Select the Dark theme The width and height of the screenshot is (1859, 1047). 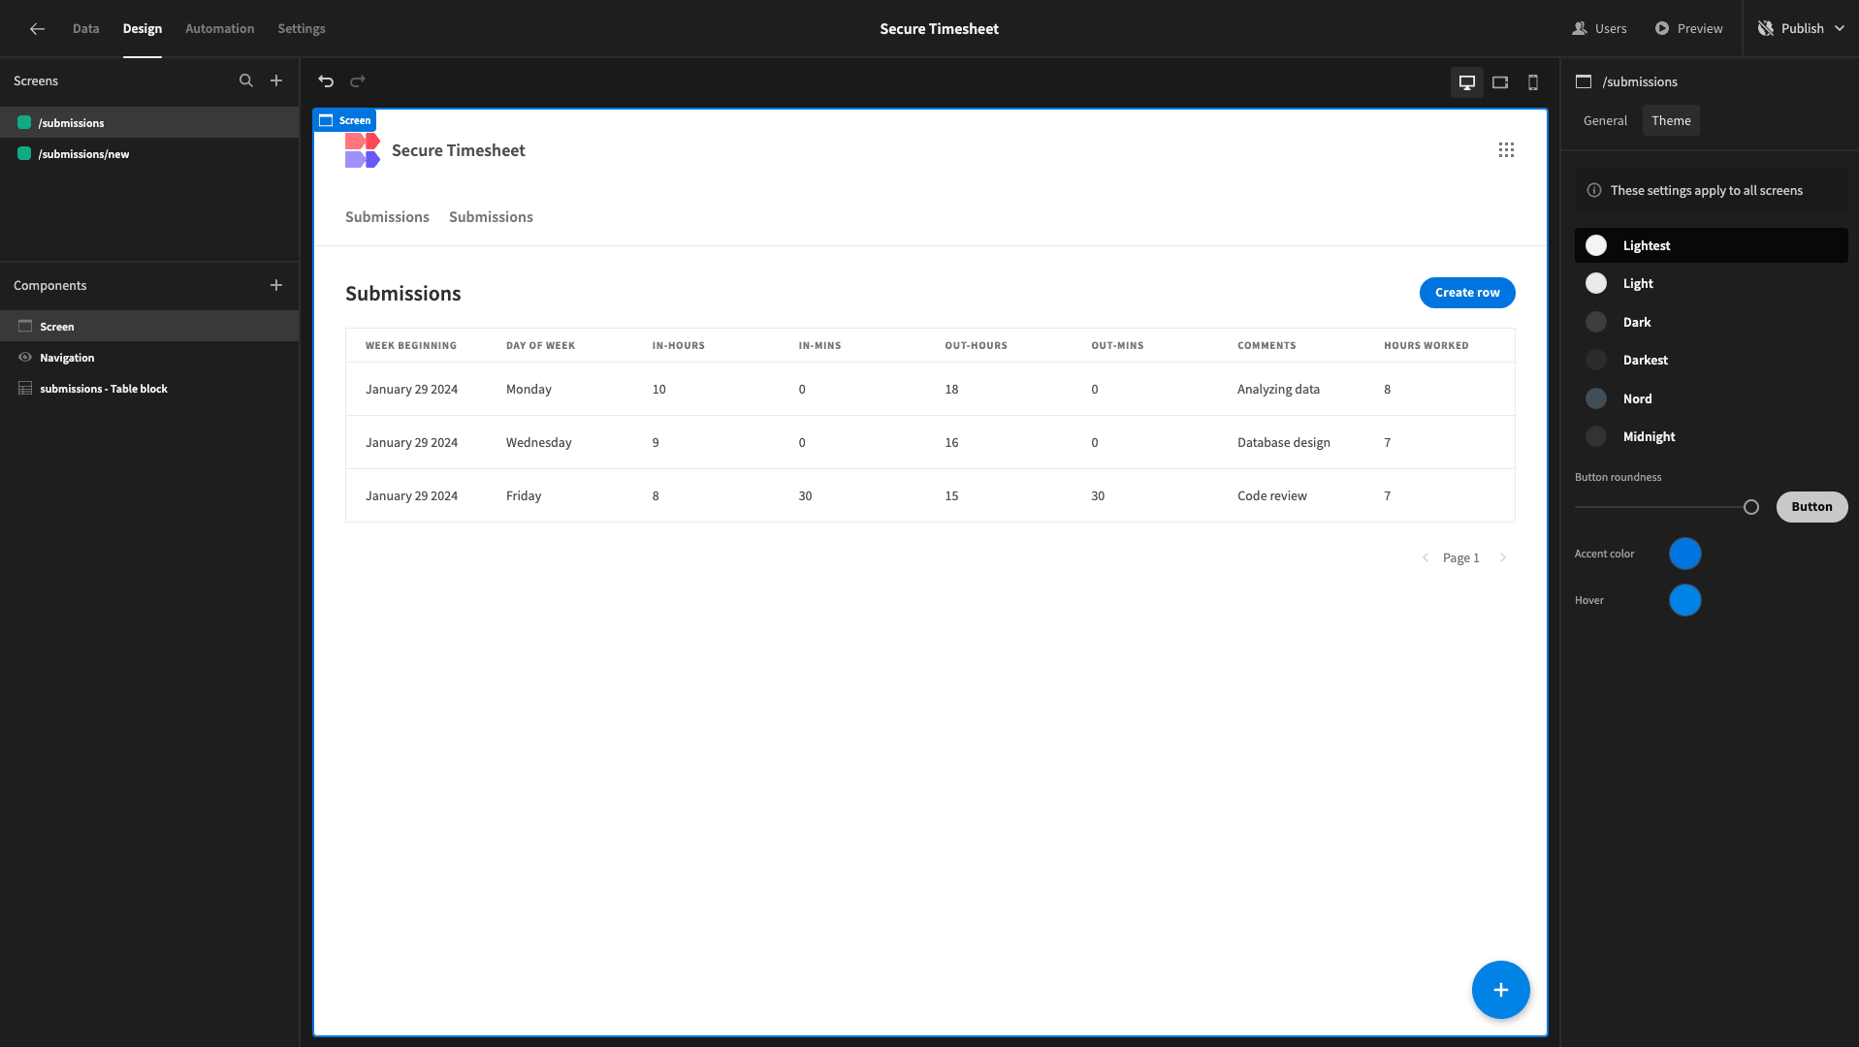1712,322
